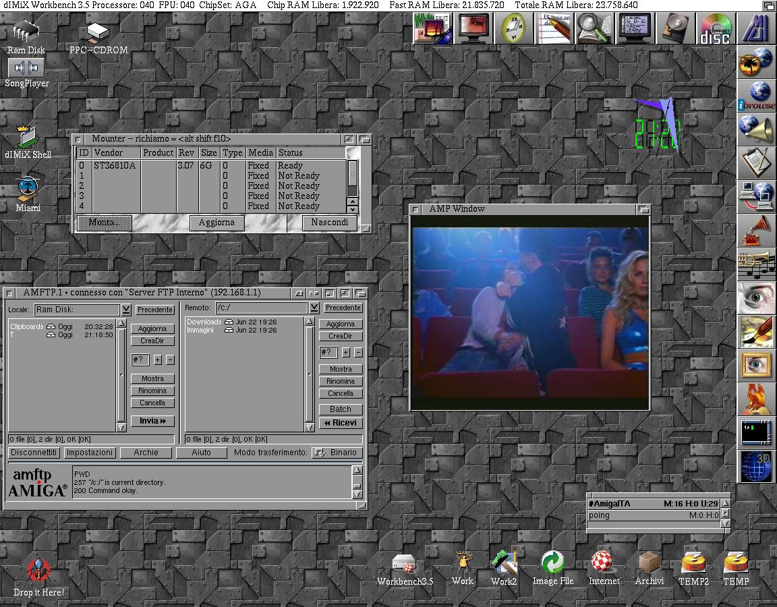777x607 pixels.
Task: Click the local #? pattern field
Action: pos(140,359)
